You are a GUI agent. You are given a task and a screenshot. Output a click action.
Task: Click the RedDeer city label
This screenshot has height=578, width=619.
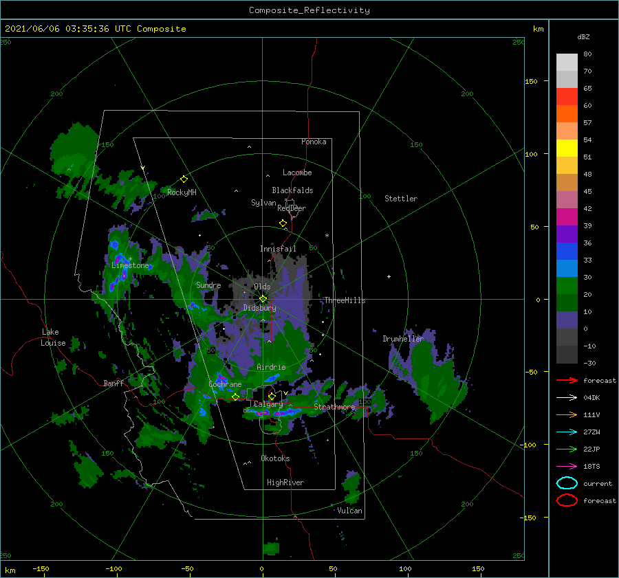292,208
